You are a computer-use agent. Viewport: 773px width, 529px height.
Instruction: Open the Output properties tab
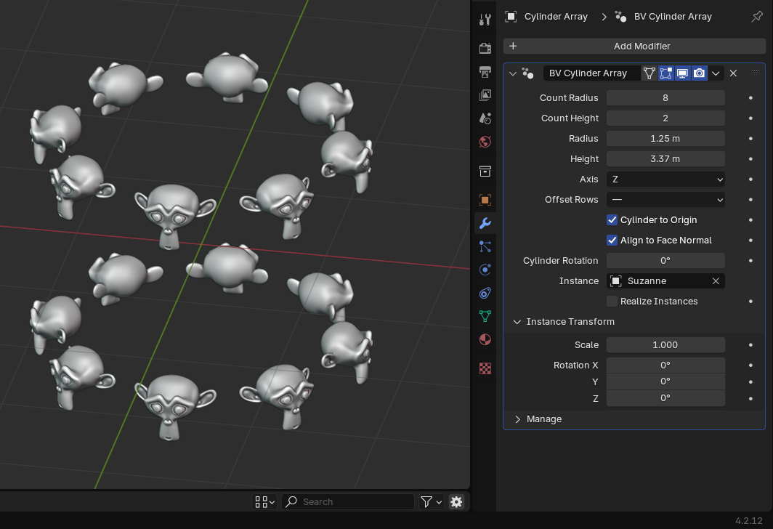485,71
